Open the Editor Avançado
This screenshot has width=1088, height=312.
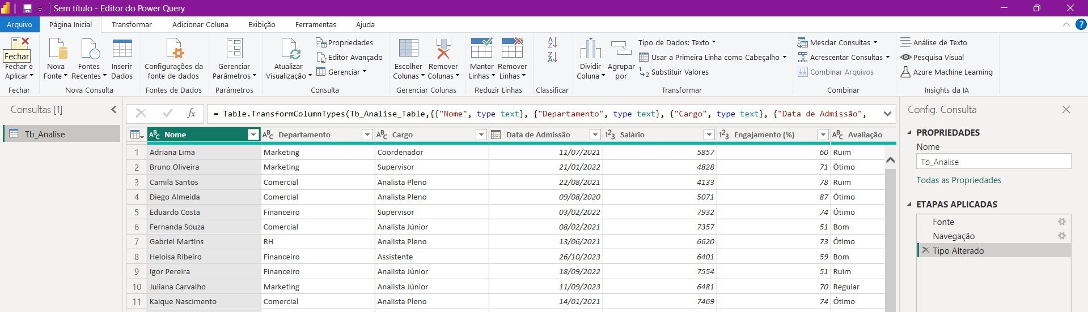(x=349, y=57)
